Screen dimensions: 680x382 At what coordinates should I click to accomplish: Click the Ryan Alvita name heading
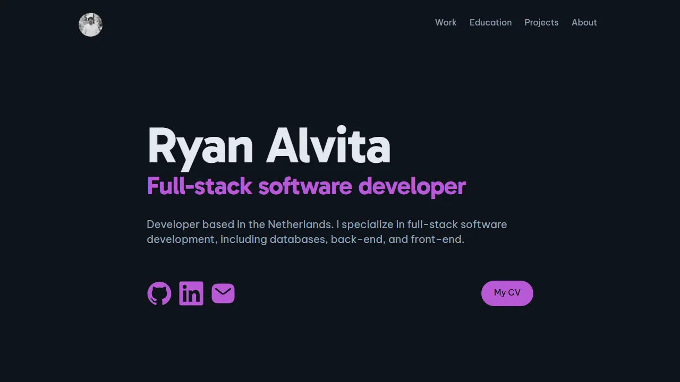click(269, 146)
